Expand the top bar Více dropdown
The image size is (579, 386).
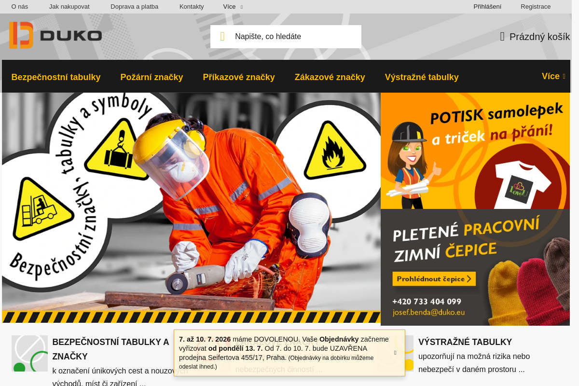tap(233, 7)
